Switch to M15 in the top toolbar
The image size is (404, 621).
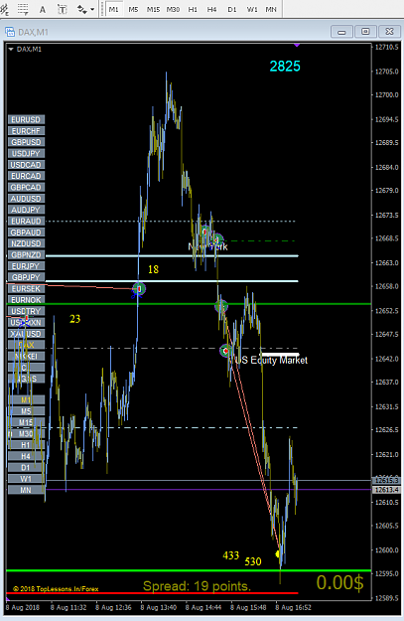(153, 9)
